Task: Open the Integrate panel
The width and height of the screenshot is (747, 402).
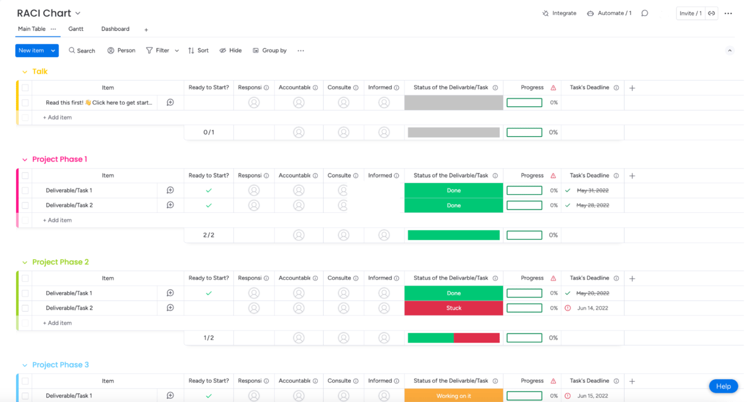Action: (559, 13)
